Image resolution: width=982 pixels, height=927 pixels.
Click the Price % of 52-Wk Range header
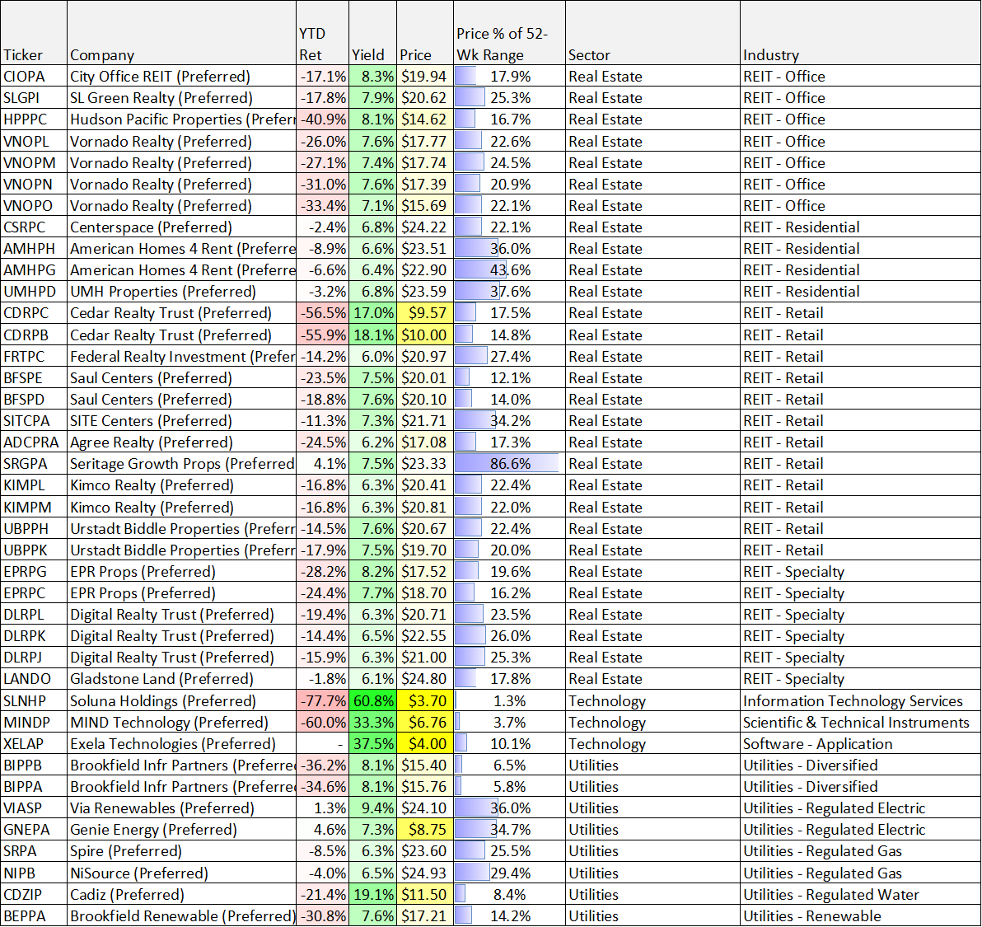(x=509, y=33)
